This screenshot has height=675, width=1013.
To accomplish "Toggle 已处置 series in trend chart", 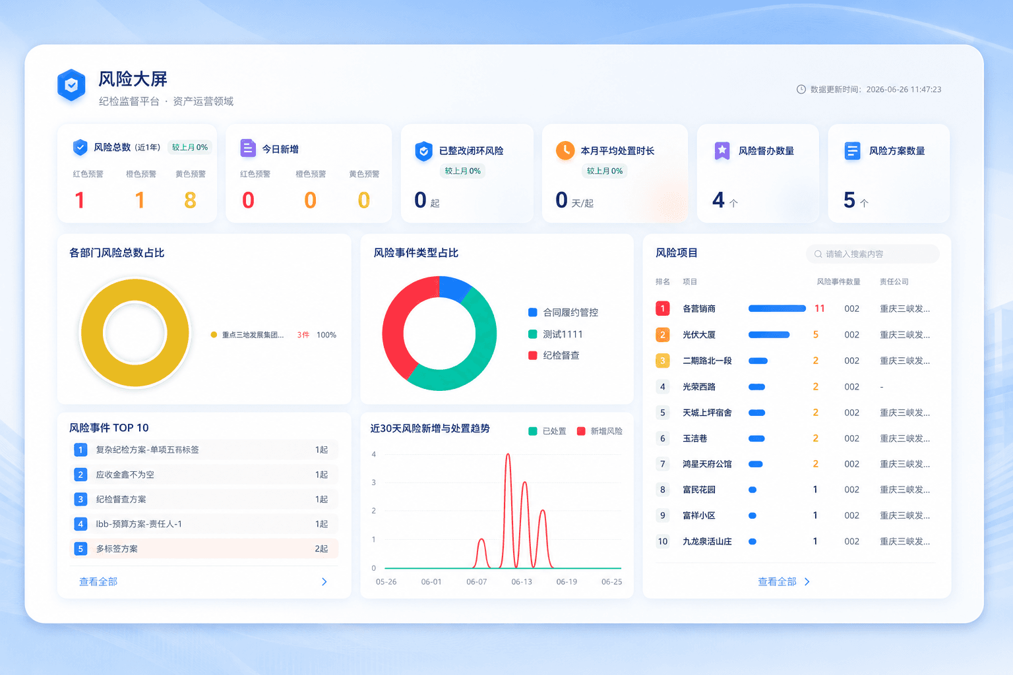I will tap(547, 431).
